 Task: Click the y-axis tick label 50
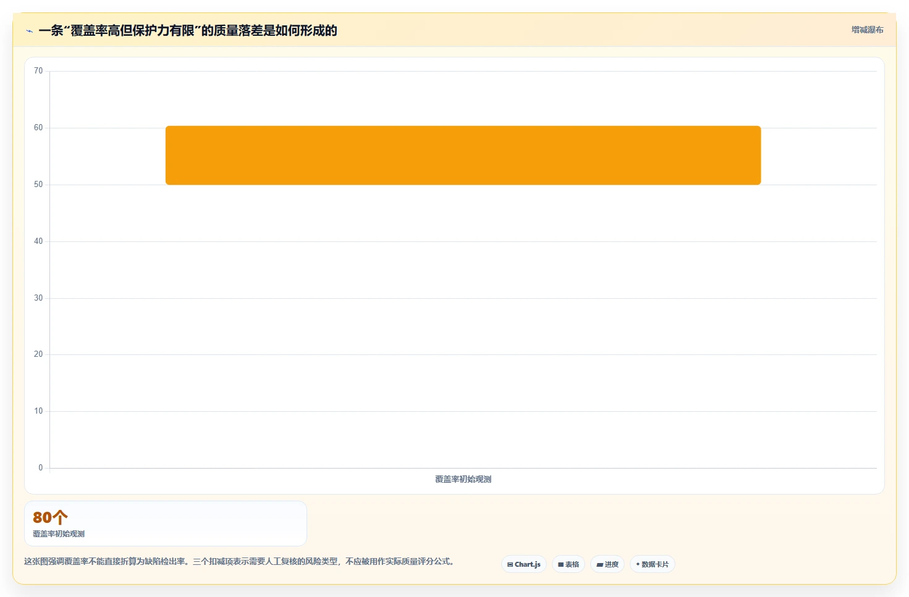[38, 185]
